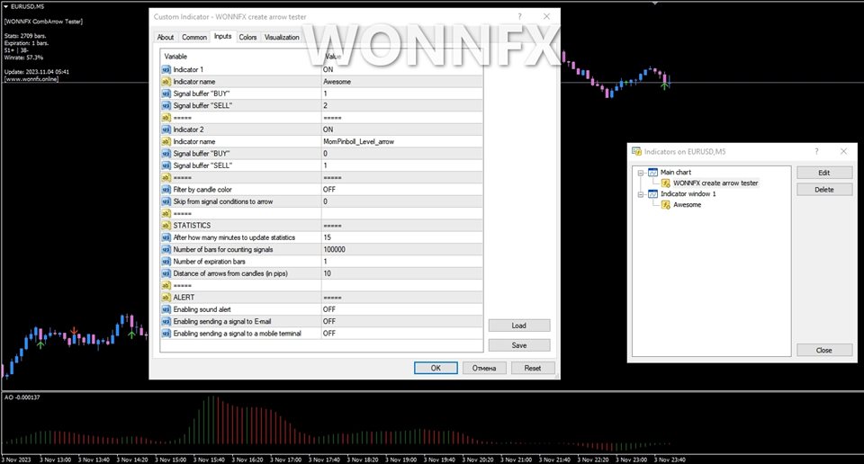Click the Indicator 2 row type icon
Viewport: 864px width, 464px height.
tap(166, 129)
